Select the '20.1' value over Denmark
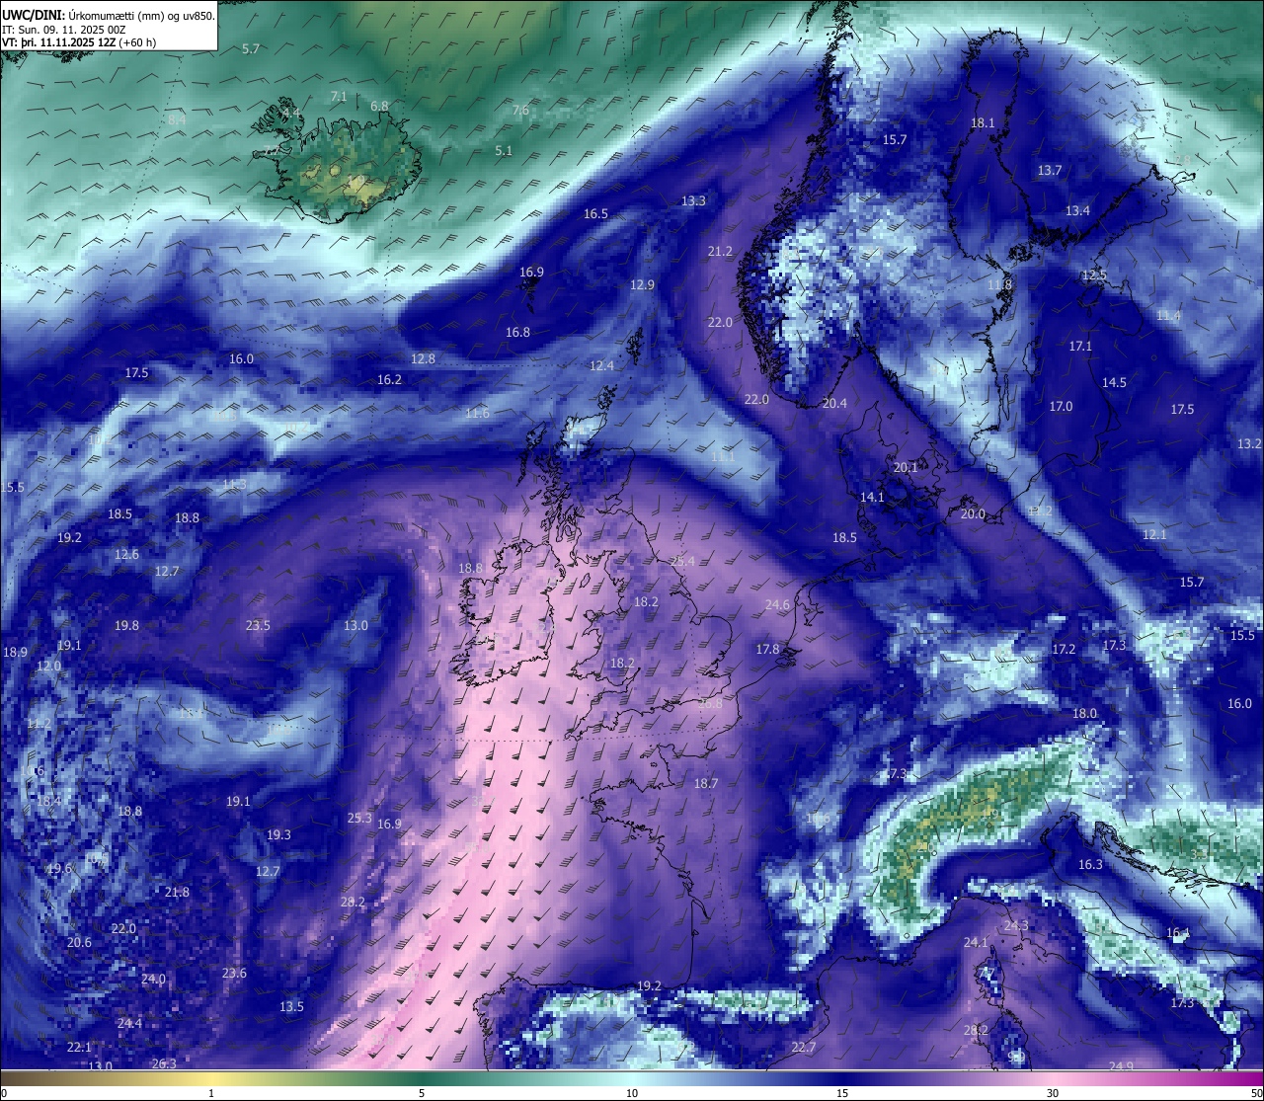The image size is (1264, 1101). click(x=906, y=468)
